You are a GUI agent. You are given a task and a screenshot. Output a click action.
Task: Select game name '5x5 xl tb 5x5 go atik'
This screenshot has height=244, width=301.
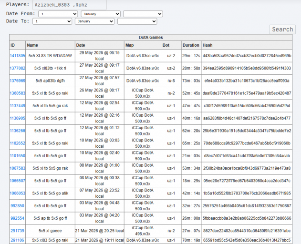click(50, 193)
